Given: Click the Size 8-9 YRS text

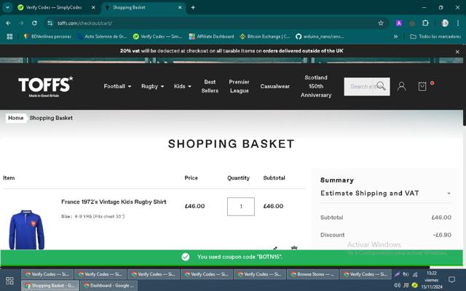Looking at the screenshot, I should (92, 217).
